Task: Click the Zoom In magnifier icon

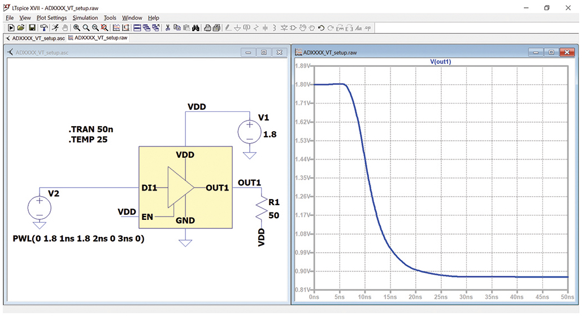Action: [x=77, y=28]
